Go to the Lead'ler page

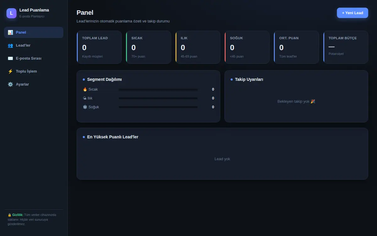click(x=34, y=45)
